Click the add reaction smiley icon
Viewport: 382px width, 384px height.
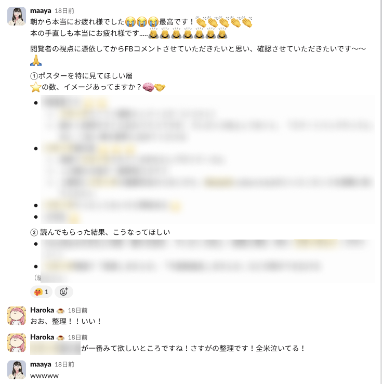(63, 292)
